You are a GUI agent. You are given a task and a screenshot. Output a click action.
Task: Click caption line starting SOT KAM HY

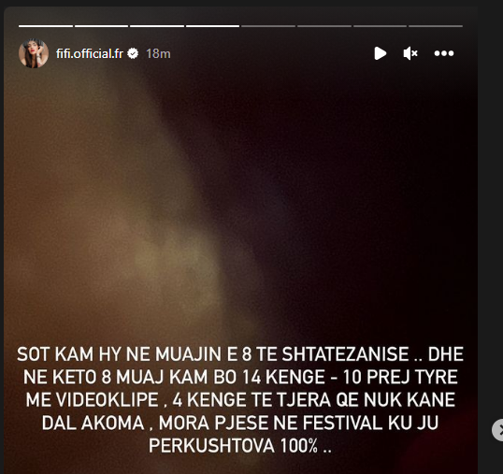point(240,354)
